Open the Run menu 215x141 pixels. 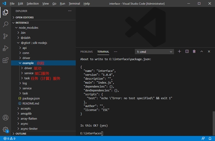click(x=62, y=4)
